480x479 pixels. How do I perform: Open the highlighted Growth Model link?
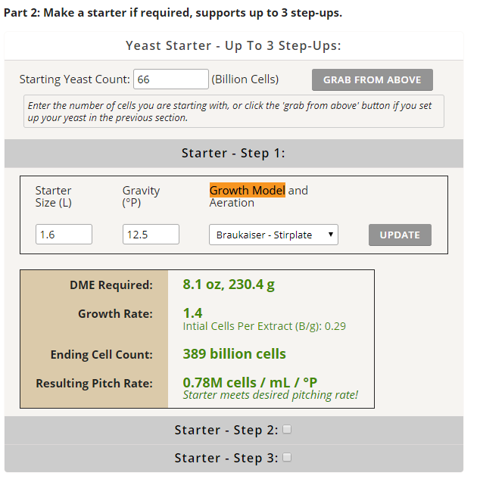(x=248, y=190)
